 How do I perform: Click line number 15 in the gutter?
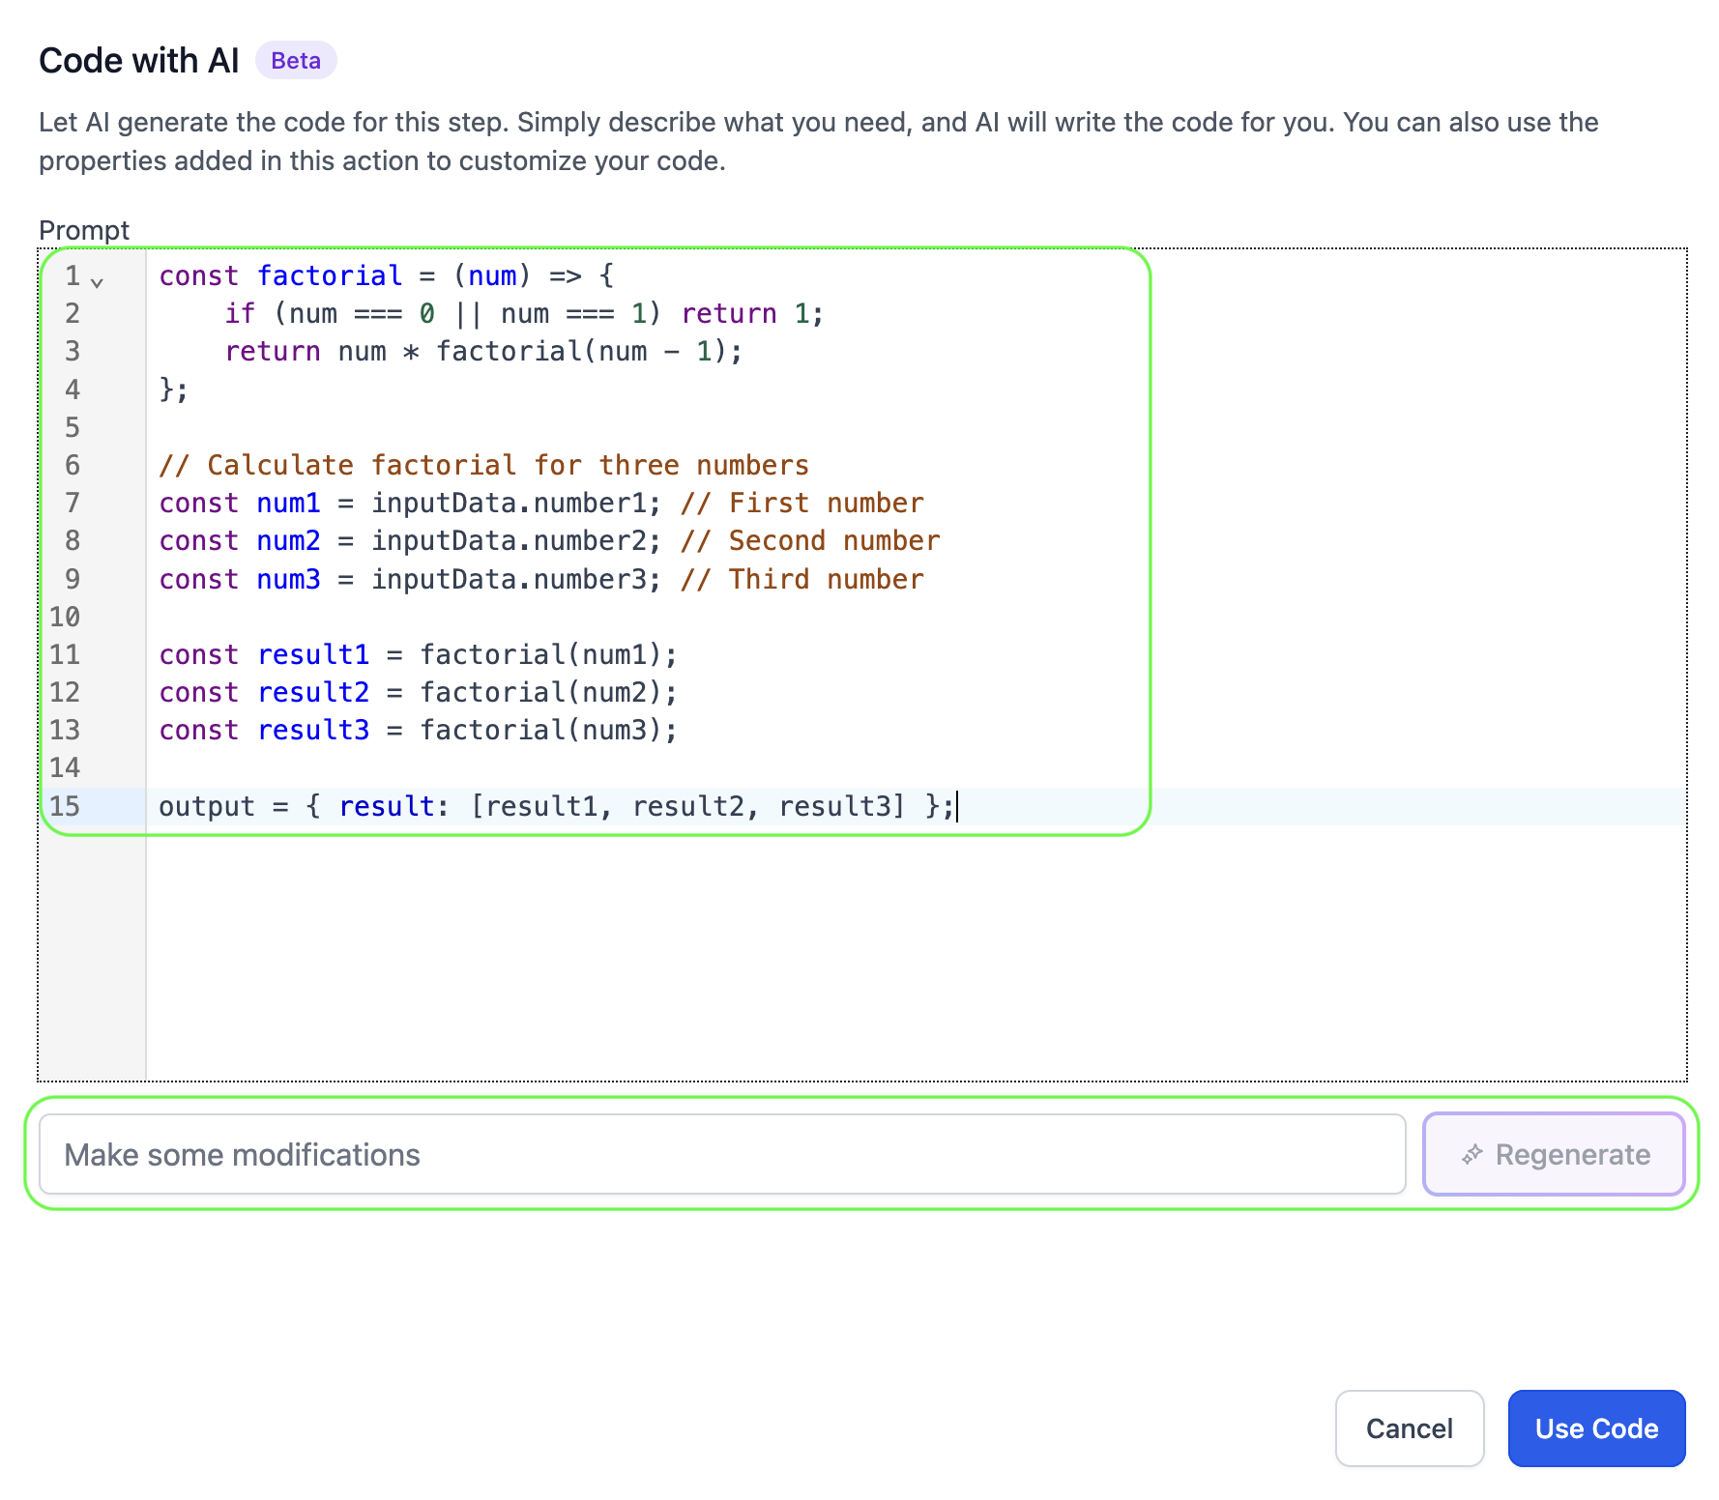click(x=65, y=806)
